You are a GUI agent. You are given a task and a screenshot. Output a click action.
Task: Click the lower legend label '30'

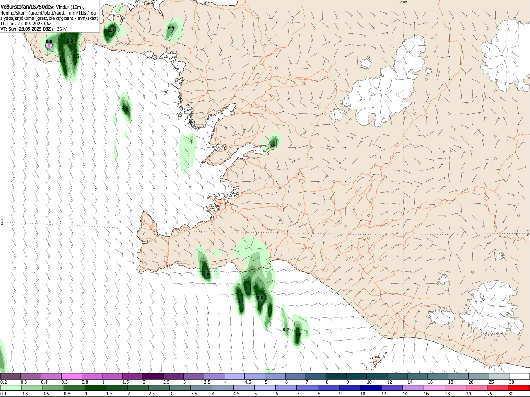[x=512, y=394]
